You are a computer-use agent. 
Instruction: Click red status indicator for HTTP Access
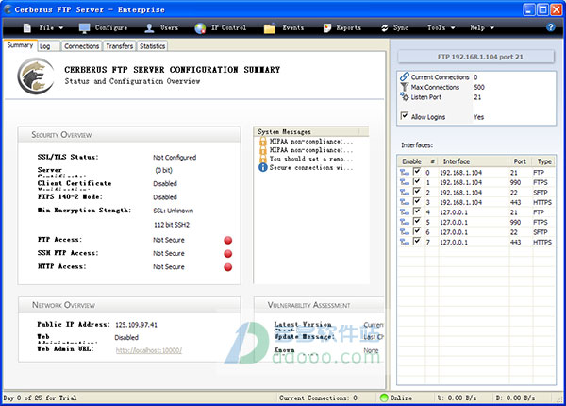(x=227, y=267)
